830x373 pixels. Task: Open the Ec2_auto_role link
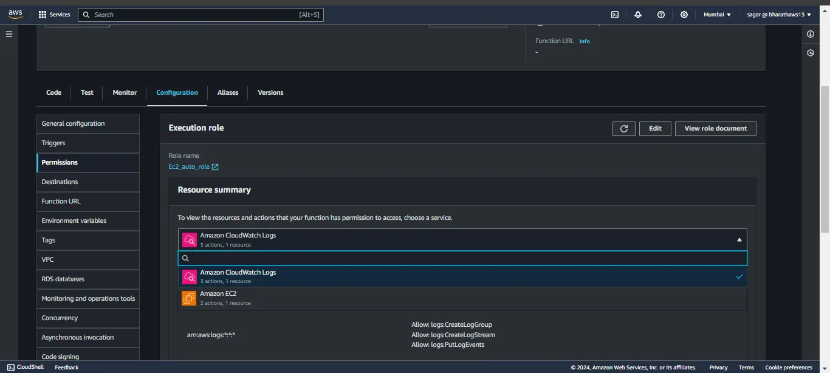[189, 166]
